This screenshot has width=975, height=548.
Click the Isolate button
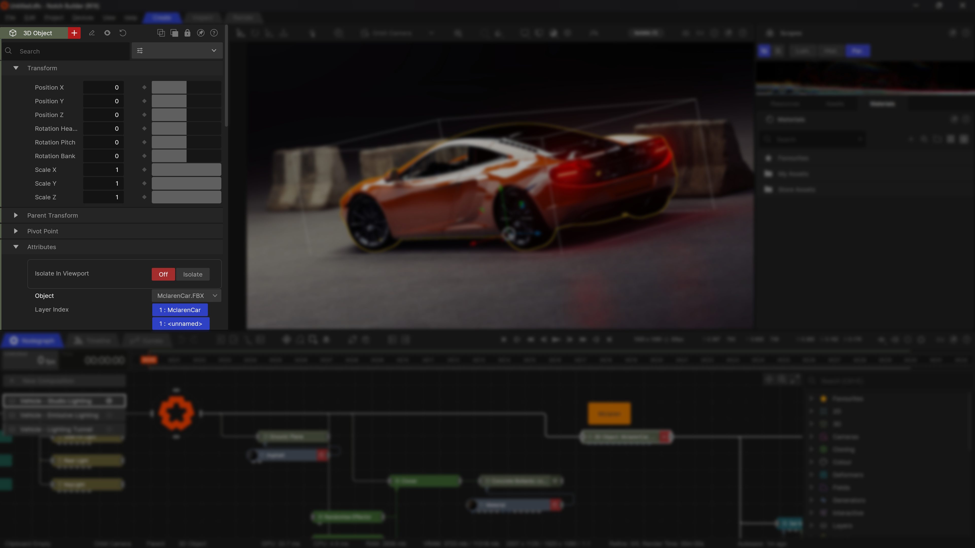(193, 275)
